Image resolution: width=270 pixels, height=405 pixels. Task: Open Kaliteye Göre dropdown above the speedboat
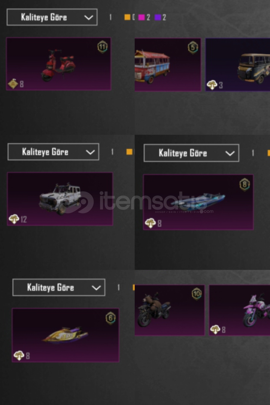tap(191, 153)
